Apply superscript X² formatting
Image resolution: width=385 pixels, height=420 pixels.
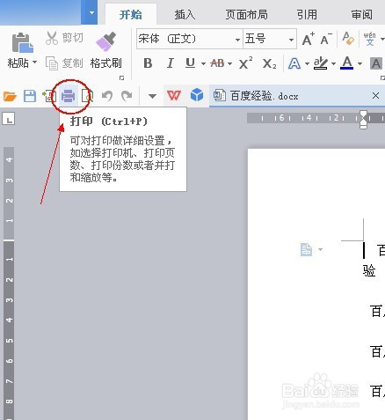(245, 63)
